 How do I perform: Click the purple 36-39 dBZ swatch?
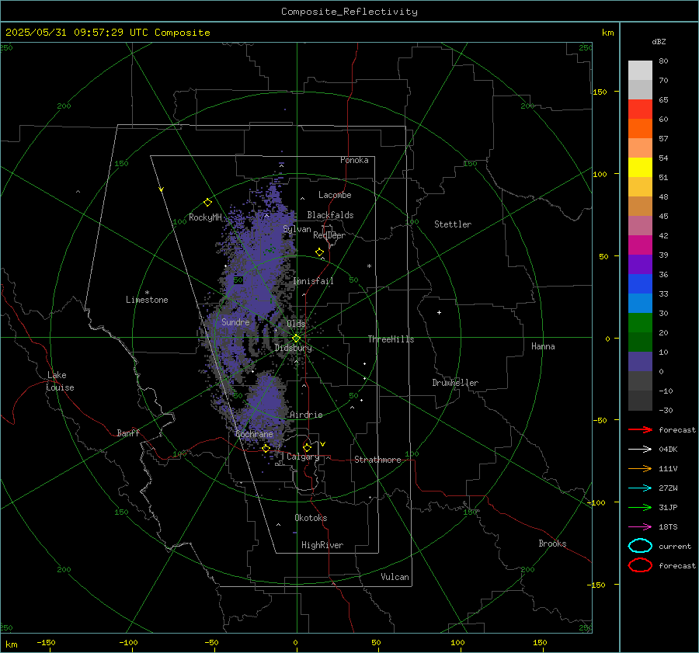point(640,264)
